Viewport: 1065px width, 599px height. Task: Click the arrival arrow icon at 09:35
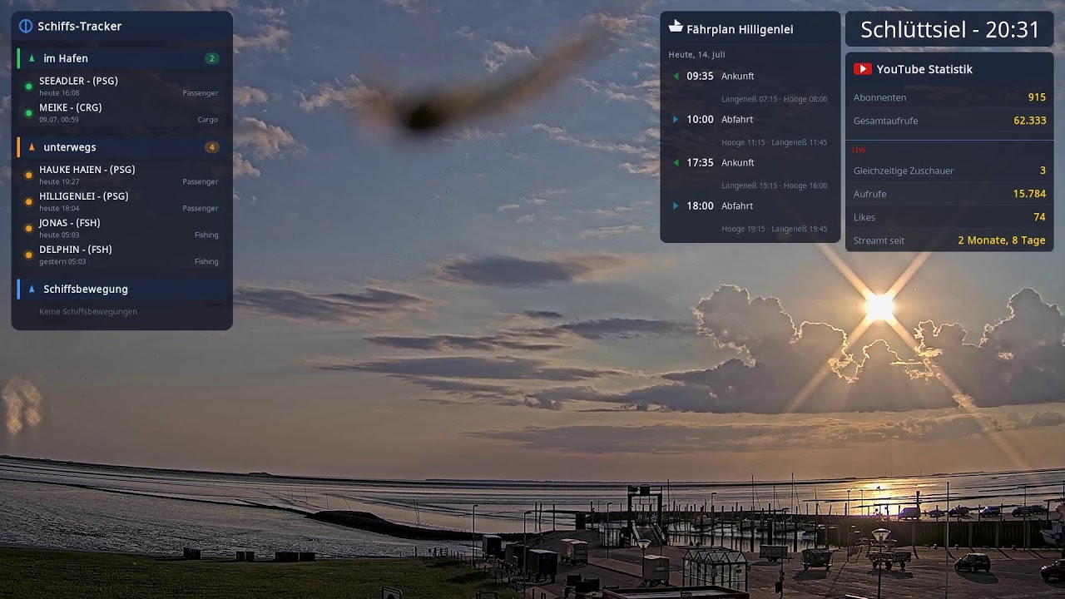point(676,76)
